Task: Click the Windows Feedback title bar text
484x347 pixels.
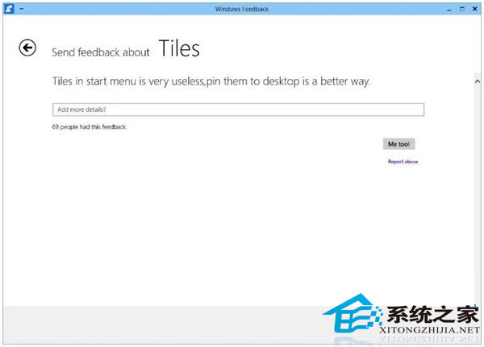Action: (x=242, y=9)
